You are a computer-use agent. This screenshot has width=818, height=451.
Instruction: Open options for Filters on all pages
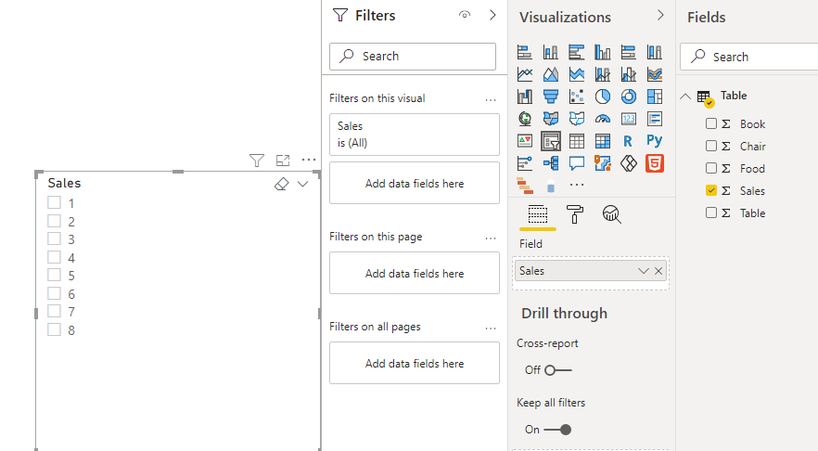click(491, 329)
